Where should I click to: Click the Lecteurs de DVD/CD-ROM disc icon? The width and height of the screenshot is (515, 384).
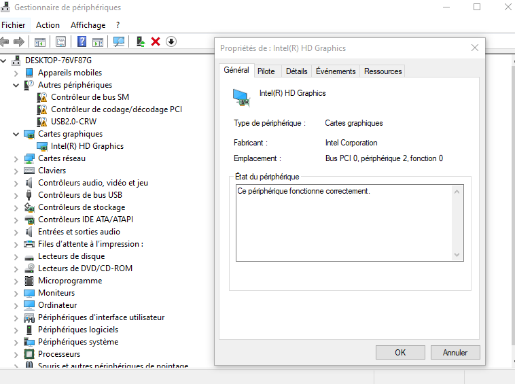pyautogui.click(x=30, y=268)
